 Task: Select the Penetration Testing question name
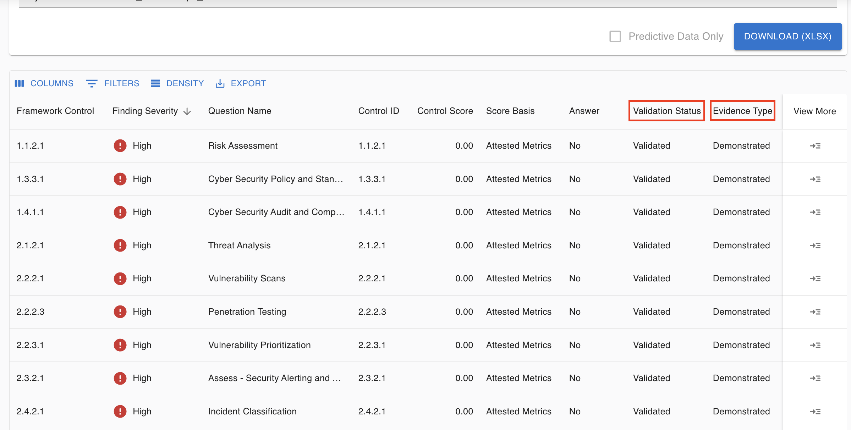tap(247, 312)
